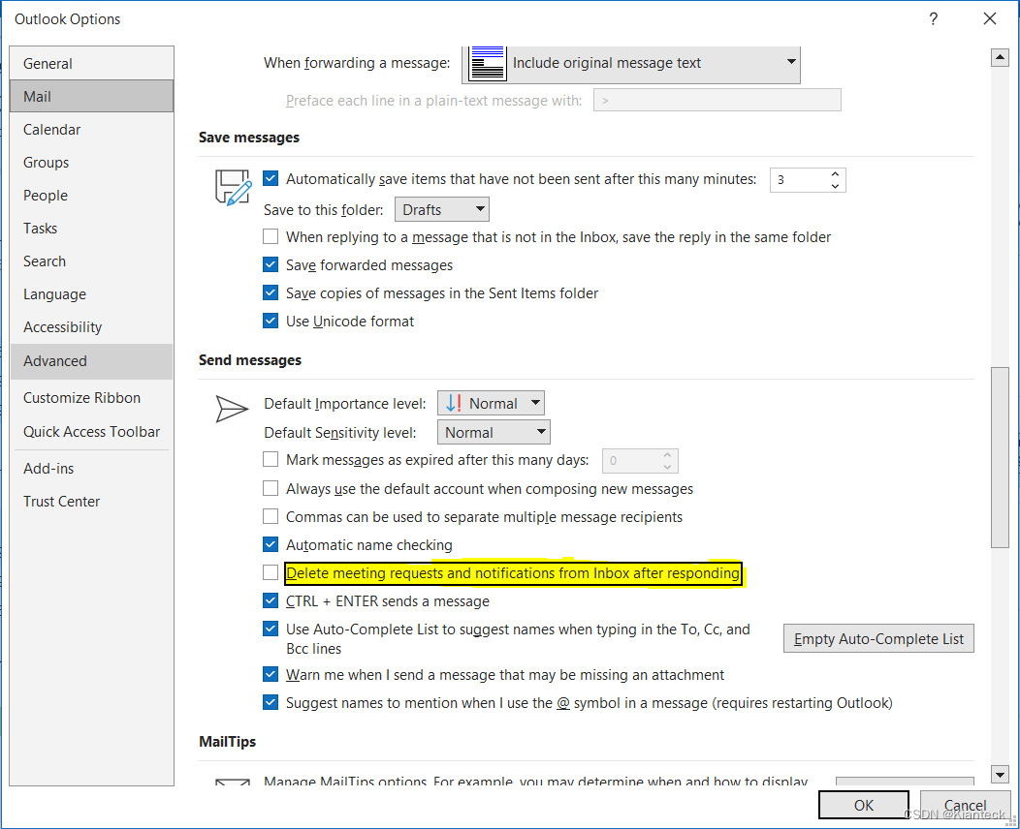This screenshot has height=829, width=1020.
Task: Select General in the options sidebar
Action: [x=92, y=64]
